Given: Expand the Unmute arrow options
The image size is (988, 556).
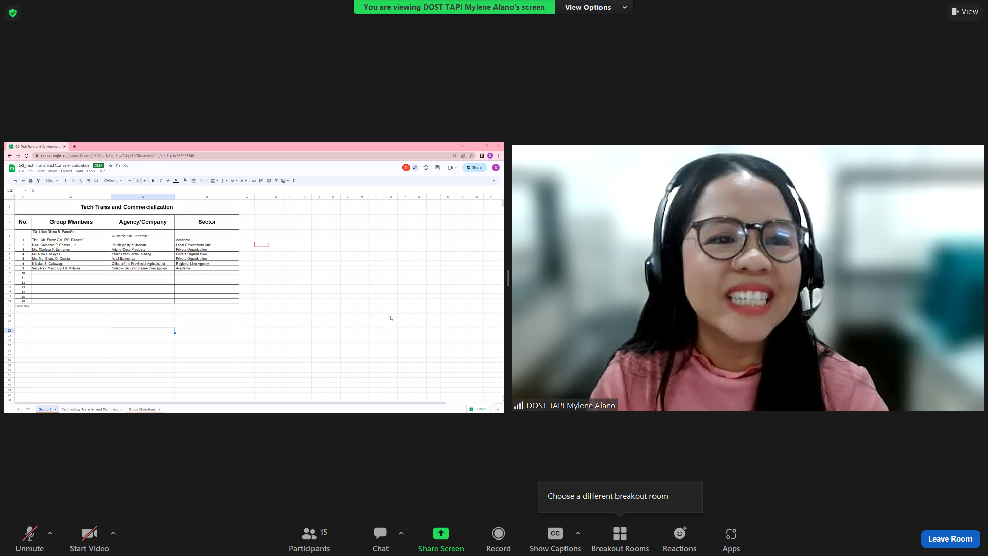Looking at the screenshot, I should coord(50,533).
